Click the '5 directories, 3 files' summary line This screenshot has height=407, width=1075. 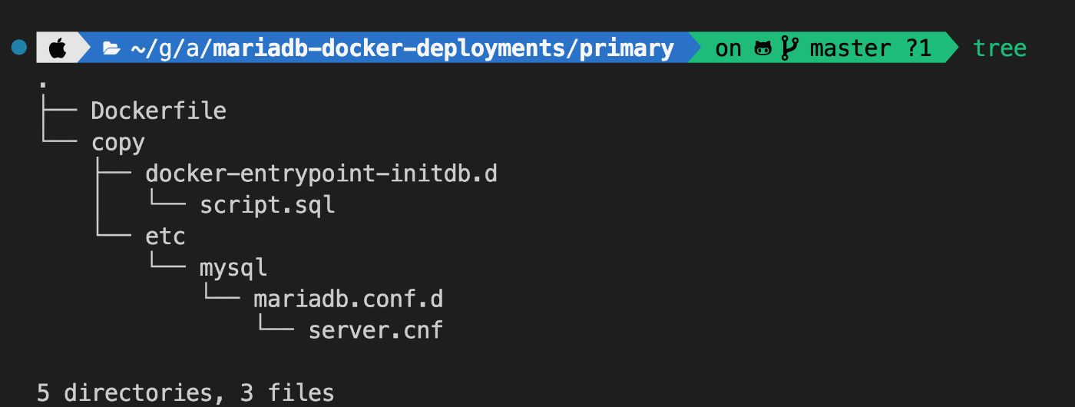point(185,393)
